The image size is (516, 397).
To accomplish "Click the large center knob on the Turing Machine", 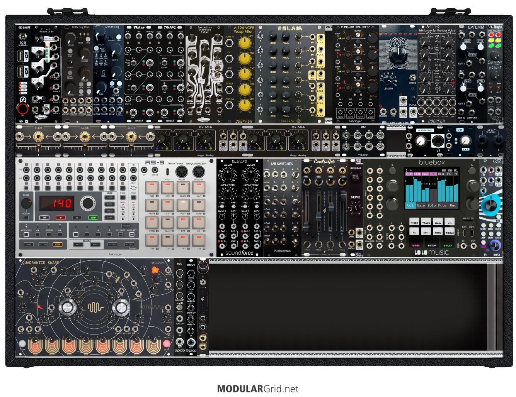I will click(398, 55).
